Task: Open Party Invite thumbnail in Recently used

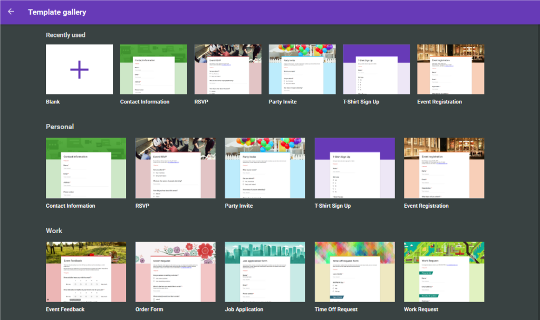Action: [302, 69]
